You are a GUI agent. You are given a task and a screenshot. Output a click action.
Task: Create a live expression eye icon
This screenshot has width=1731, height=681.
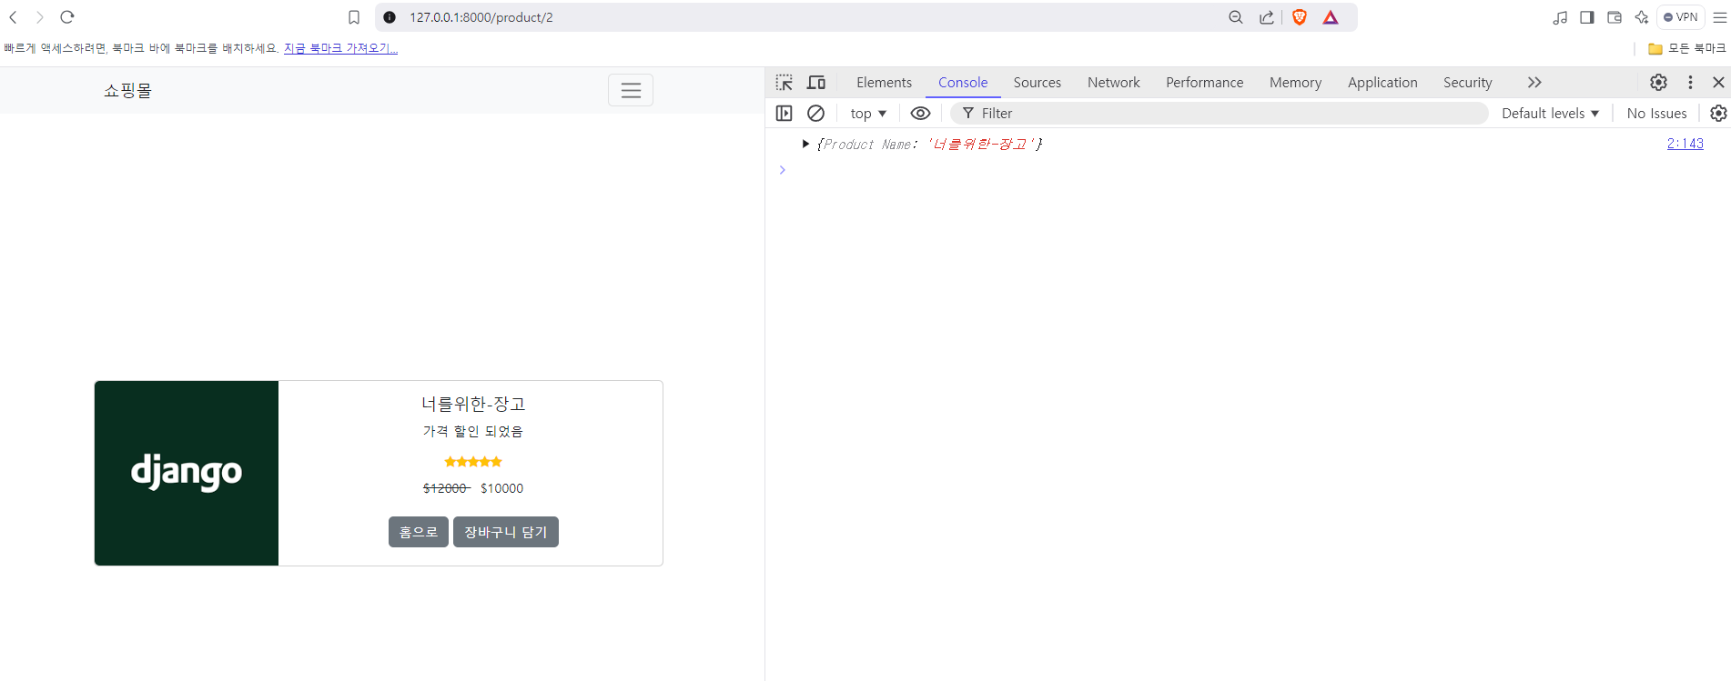pos(921,114)
